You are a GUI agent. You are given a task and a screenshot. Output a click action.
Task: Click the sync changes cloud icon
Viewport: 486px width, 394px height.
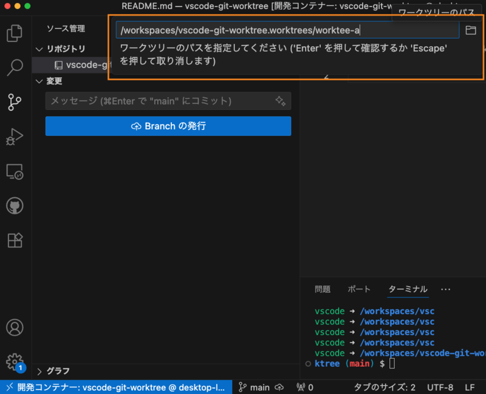pyautogui.click(x=279, y=387)
